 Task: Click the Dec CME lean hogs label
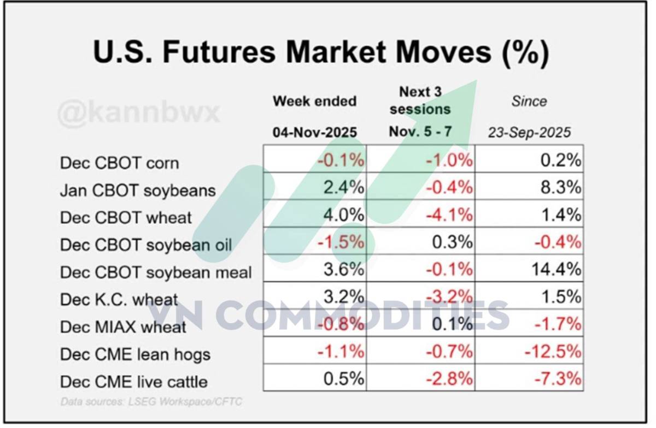(135, 354)
